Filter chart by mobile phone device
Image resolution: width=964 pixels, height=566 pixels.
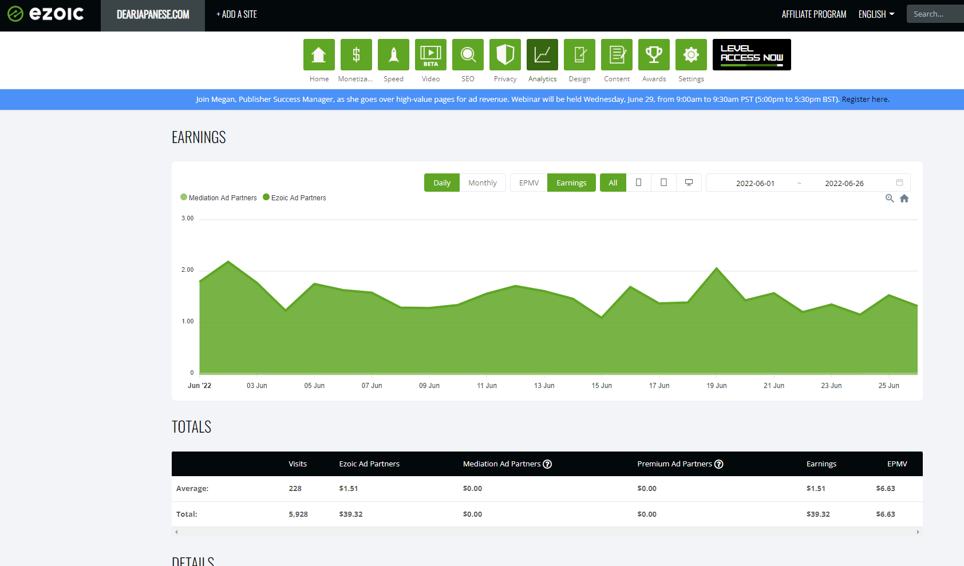(638, 183)
